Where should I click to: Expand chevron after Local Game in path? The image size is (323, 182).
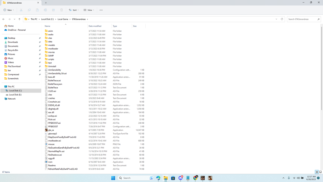tap(70, 19)
